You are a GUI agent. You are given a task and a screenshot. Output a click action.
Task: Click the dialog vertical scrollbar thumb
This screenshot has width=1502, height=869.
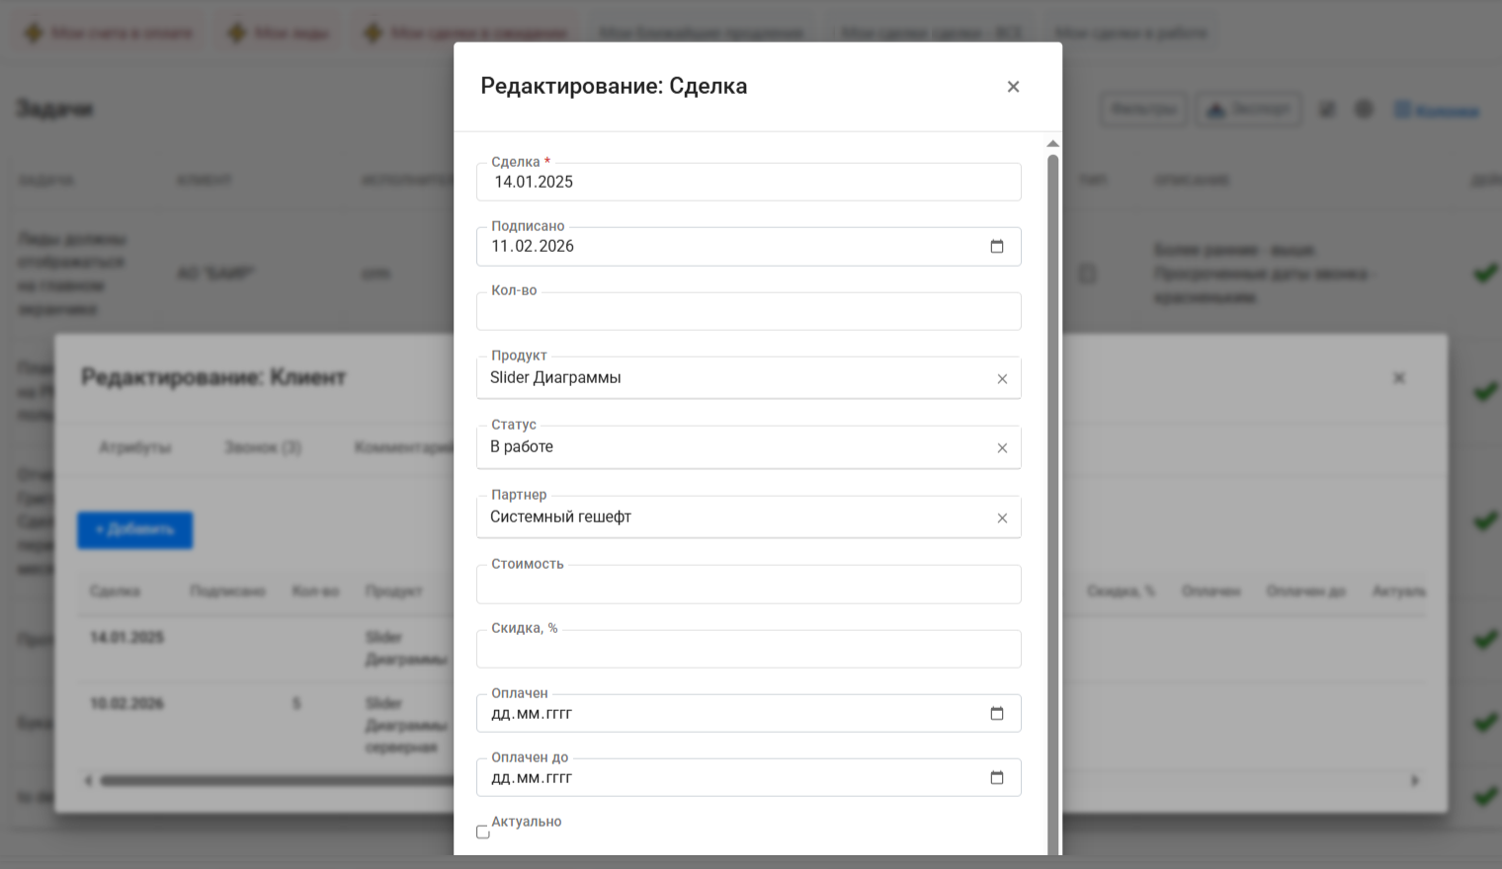[x=1052, y=494]
